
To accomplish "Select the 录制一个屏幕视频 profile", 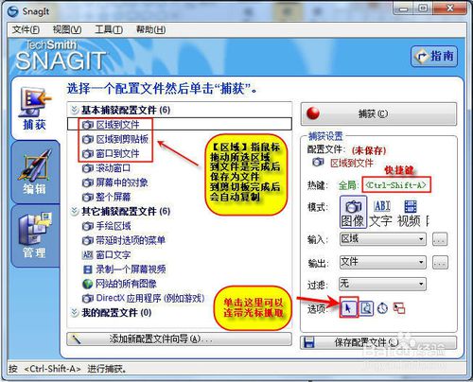I will (x=131, y=269).
